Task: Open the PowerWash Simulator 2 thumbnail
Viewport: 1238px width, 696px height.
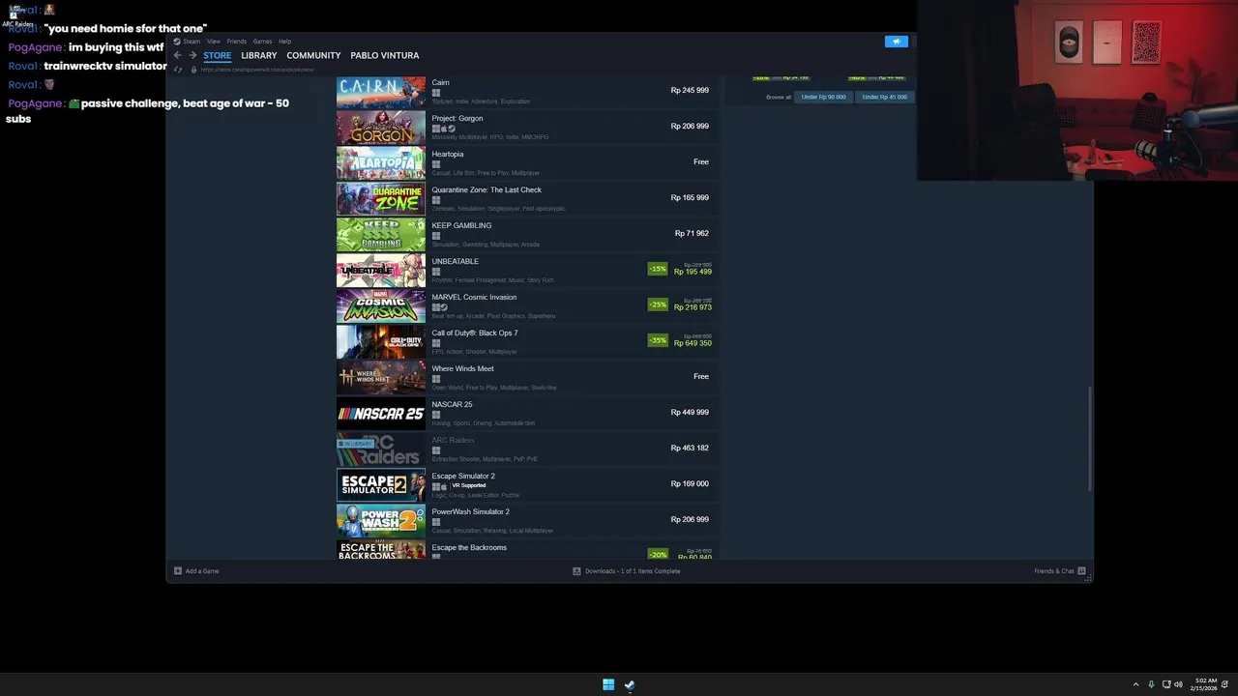Action: pos(381,521)
